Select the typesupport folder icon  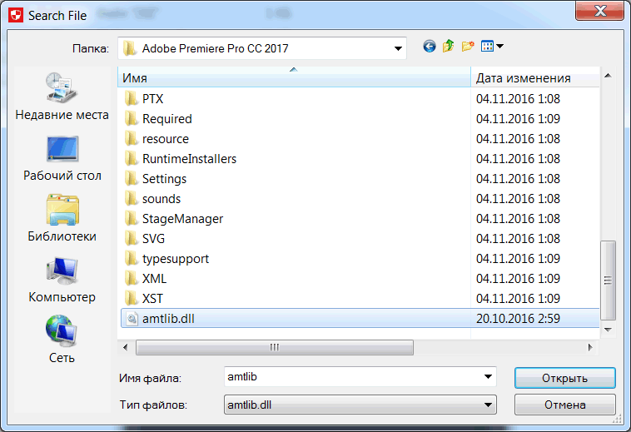[x=131, y=259]
